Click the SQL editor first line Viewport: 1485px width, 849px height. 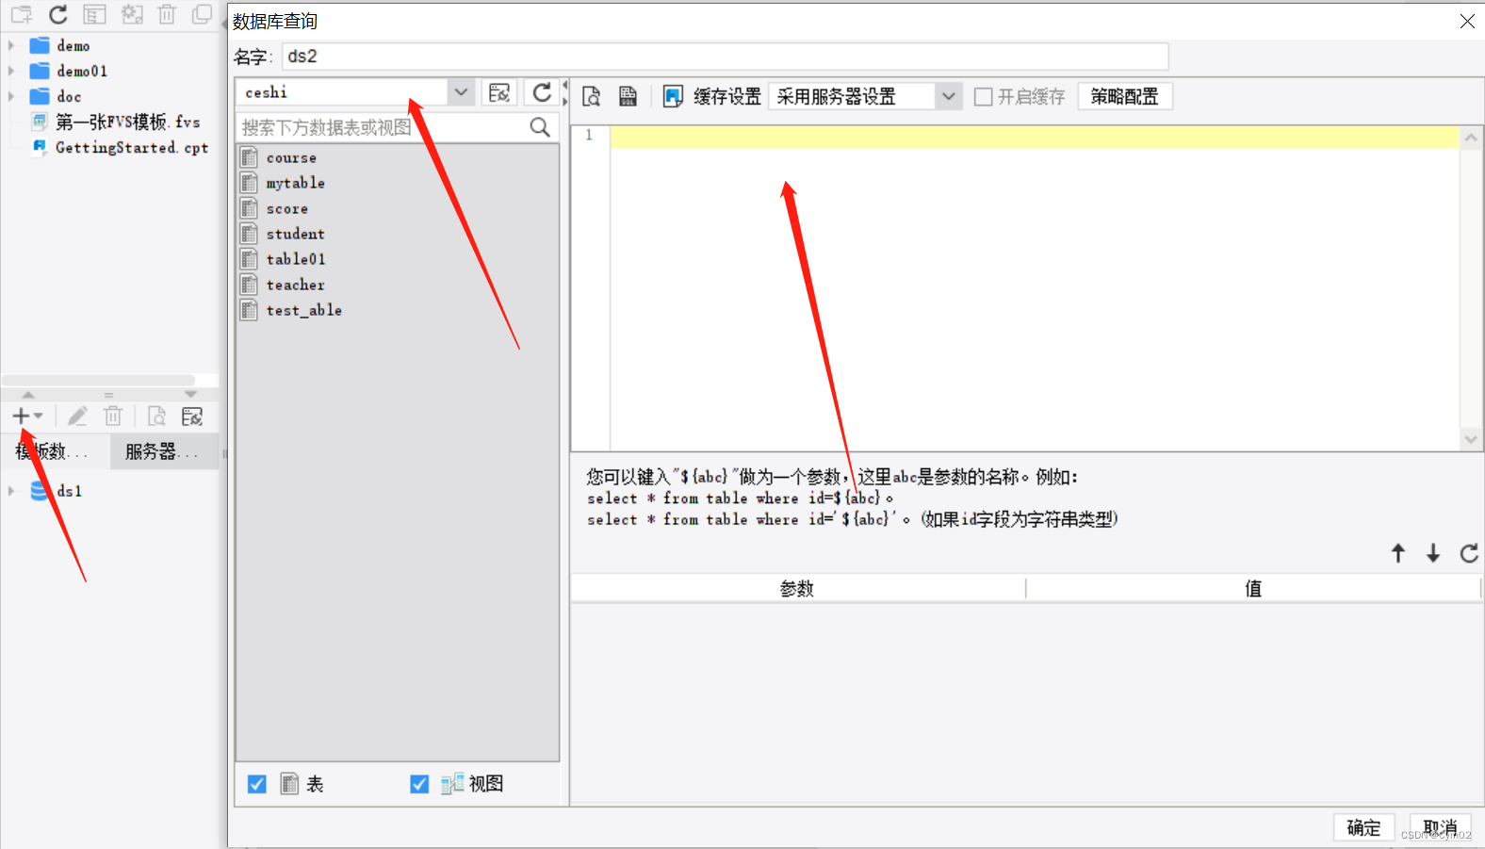coord(1034,137)
